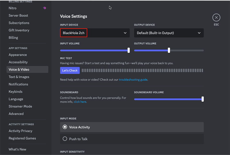The height and width of the screenshot is (155, 230).
Task: Select Push to Talk input mode
Action: [x=132, y=139]
